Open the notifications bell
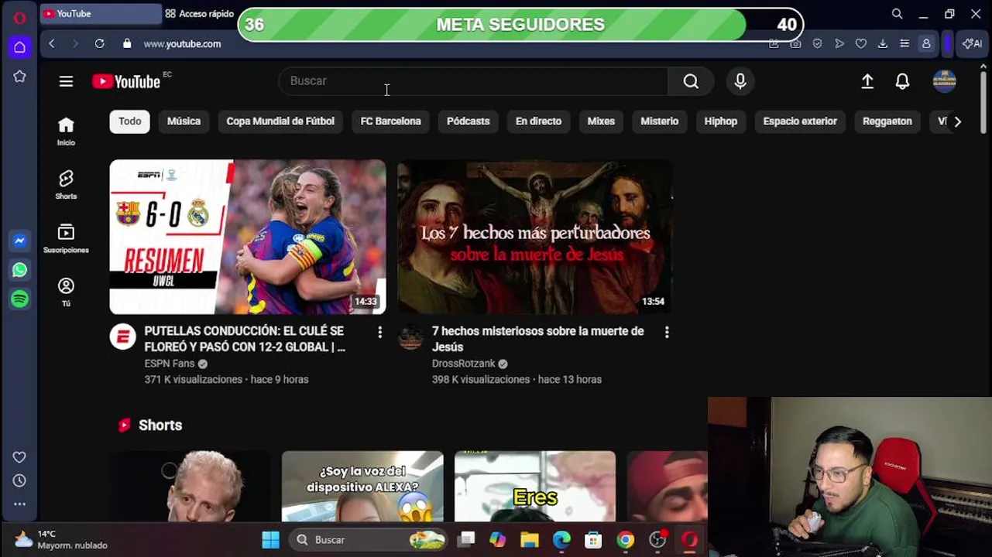 click(902, 81)
